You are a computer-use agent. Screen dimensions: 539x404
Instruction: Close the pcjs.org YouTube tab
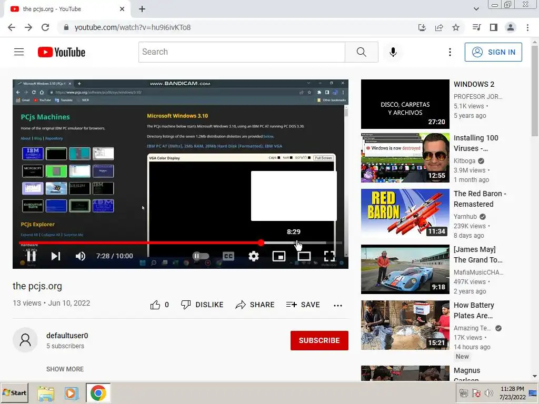coord(122,9)
